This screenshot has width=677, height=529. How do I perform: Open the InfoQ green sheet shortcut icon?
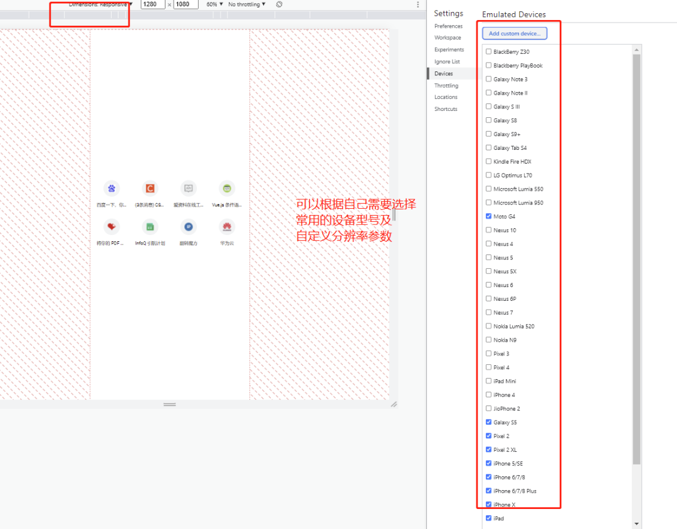coord(150,227)
